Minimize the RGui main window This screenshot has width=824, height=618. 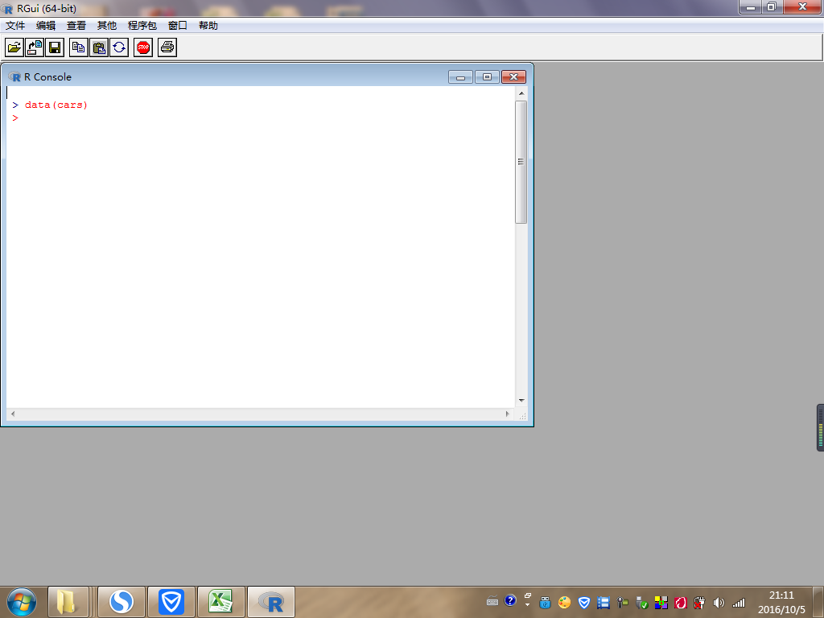coord(751,7)
